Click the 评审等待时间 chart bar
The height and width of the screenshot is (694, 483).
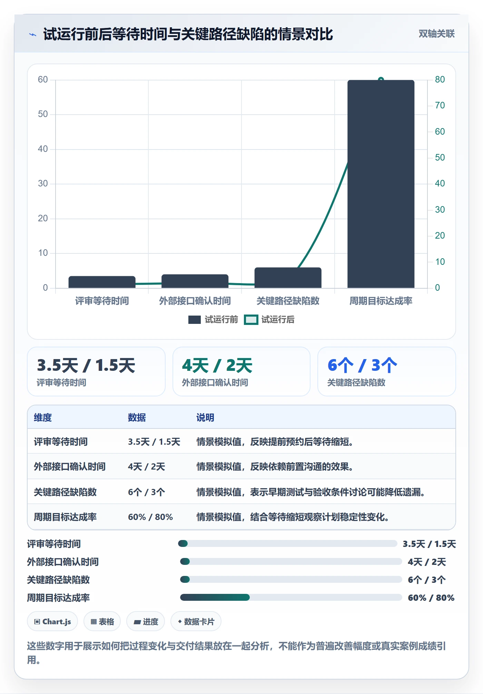pyautogui.click(x=102, y=282)
